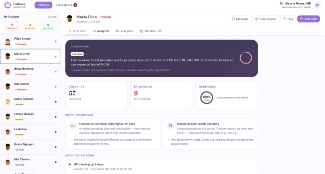
Task: Click the '13 total' patient count
Action: click(x=52, y=17)
